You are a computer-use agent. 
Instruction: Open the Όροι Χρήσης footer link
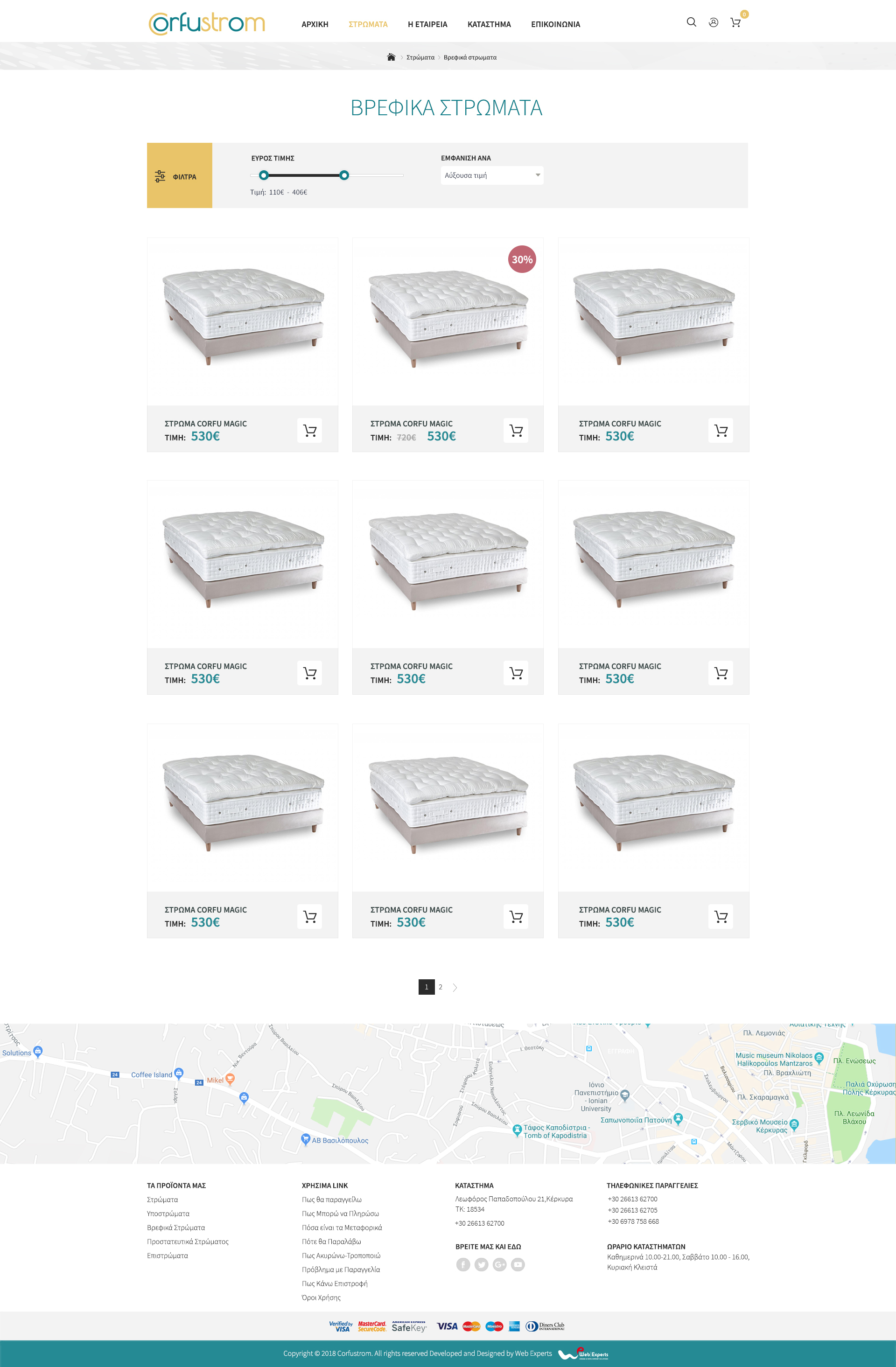click(x=321, y=1297)
